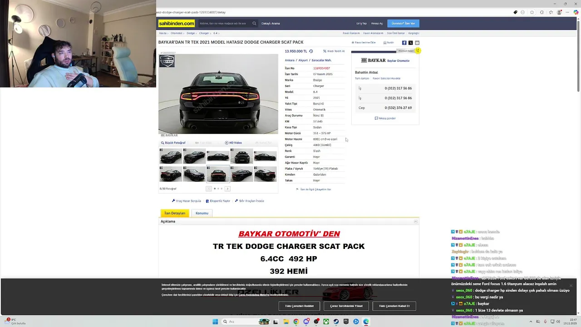Share listing on Facebook

click(x=404, y=43)
